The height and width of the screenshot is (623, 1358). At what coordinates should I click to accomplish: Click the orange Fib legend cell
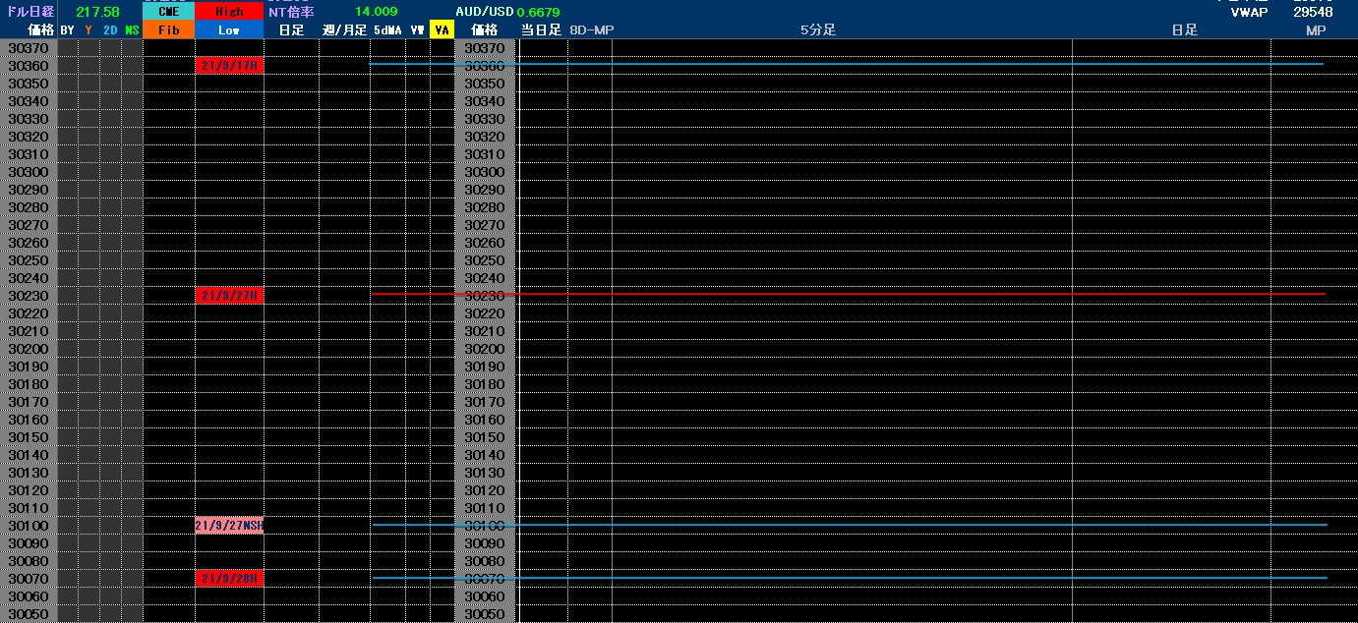coord(168,30)
